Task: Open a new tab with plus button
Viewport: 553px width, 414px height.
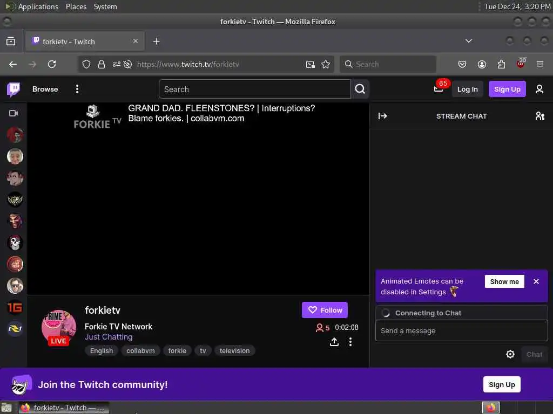Action: pyautogui.click(x=156, y=41)
